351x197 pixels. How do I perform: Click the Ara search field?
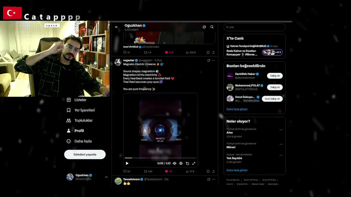click(255, 27)
